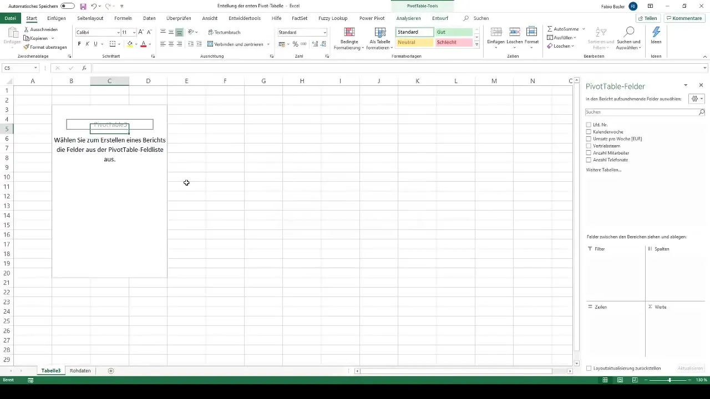Expand the cell styles gallery

pos(477,44)
